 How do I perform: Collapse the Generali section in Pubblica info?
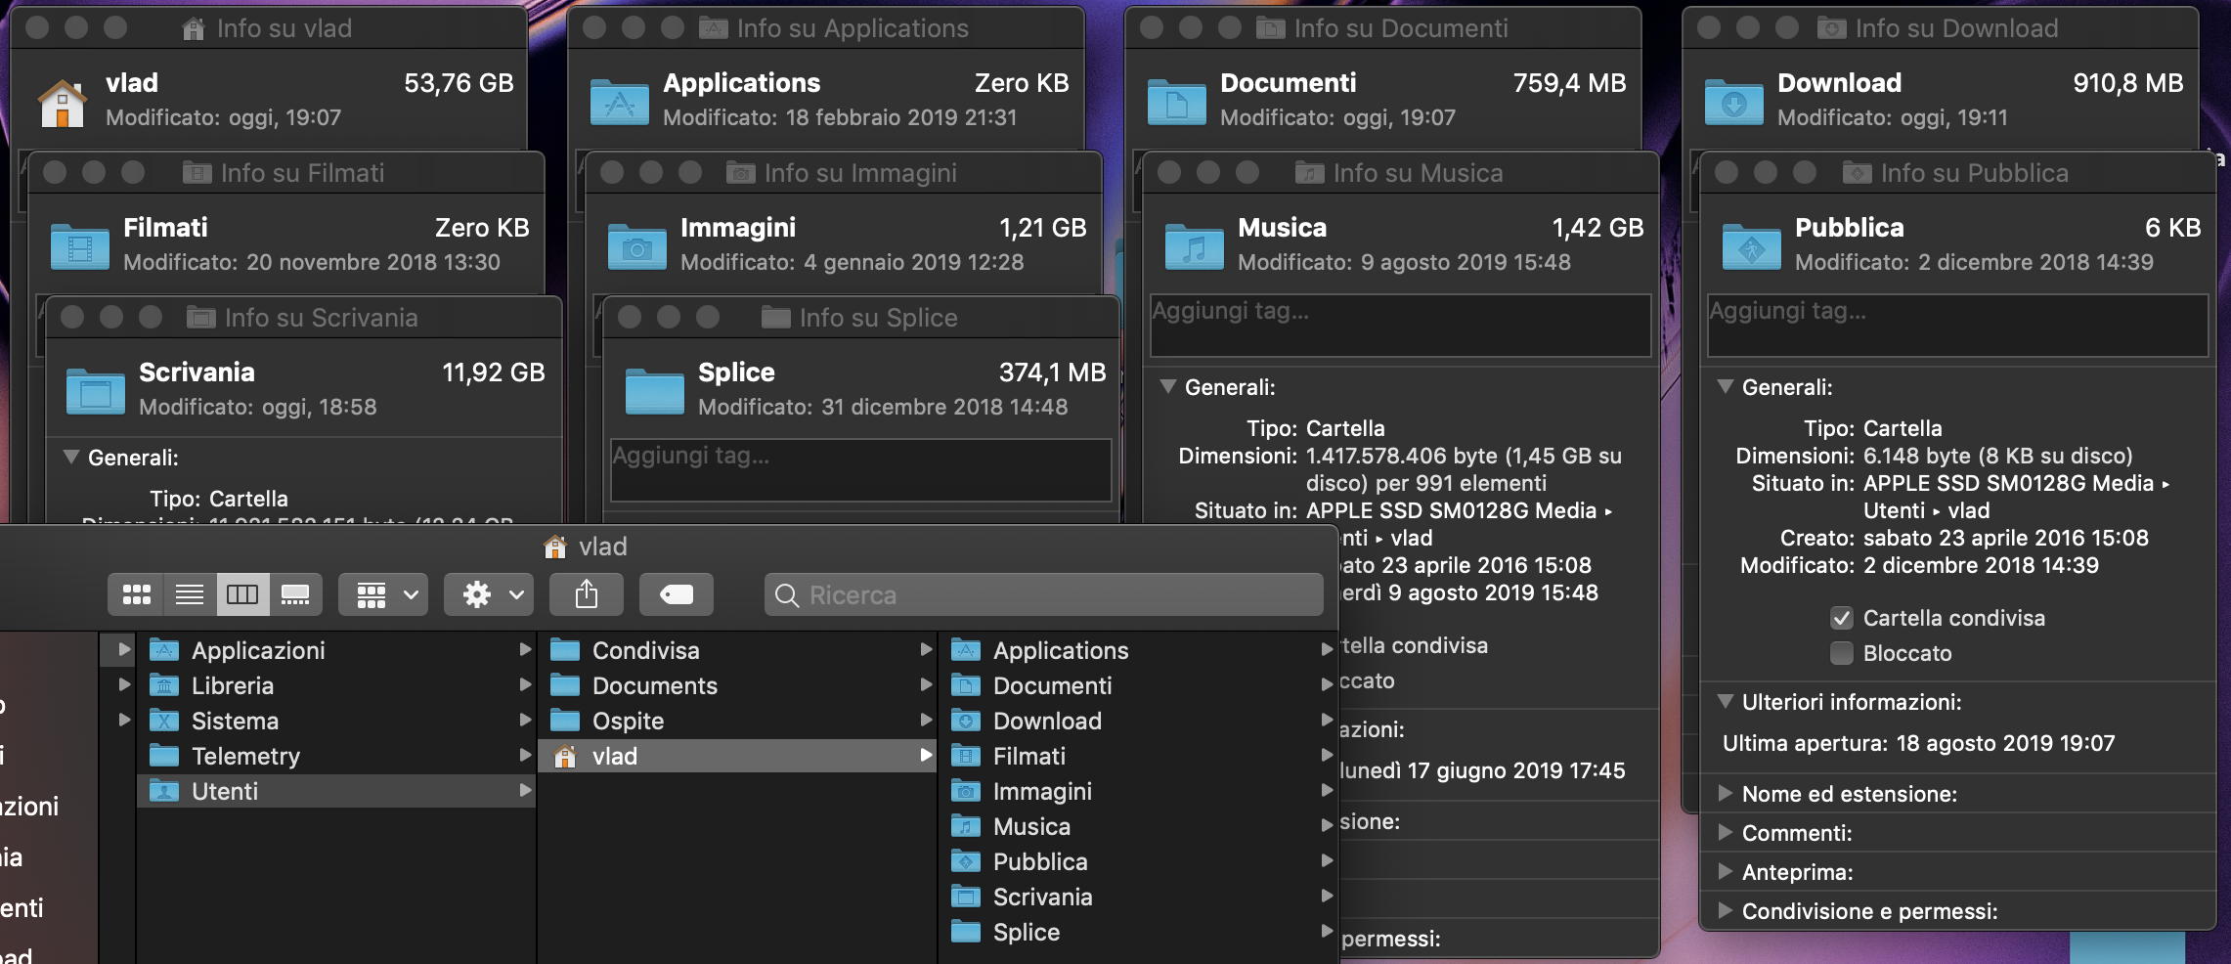1726,387
